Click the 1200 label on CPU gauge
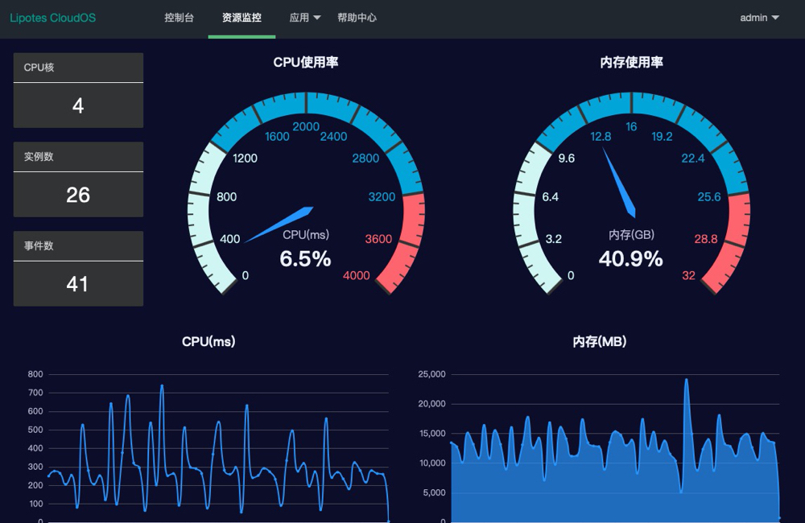 [x=245, y=159]
